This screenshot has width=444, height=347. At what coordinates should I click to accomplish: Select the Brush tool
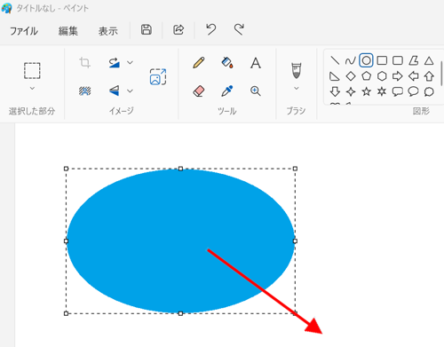(x=297, y=71)
